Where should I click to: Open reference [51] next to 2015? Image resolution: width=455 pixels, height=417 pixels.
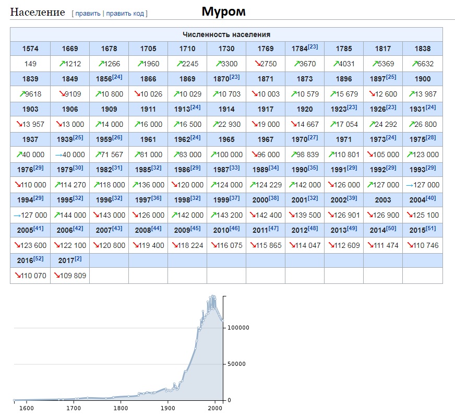(430, 229)
